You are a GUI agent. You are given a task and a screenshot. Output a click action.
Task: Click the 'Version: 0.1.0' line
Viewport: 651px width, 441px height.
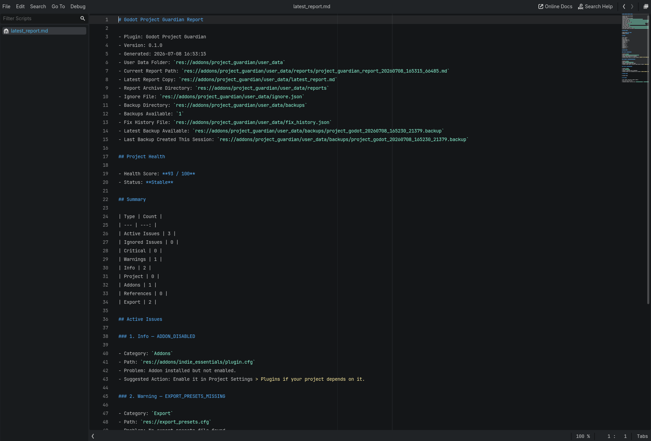pyautogui.click(x=140, y=45)
